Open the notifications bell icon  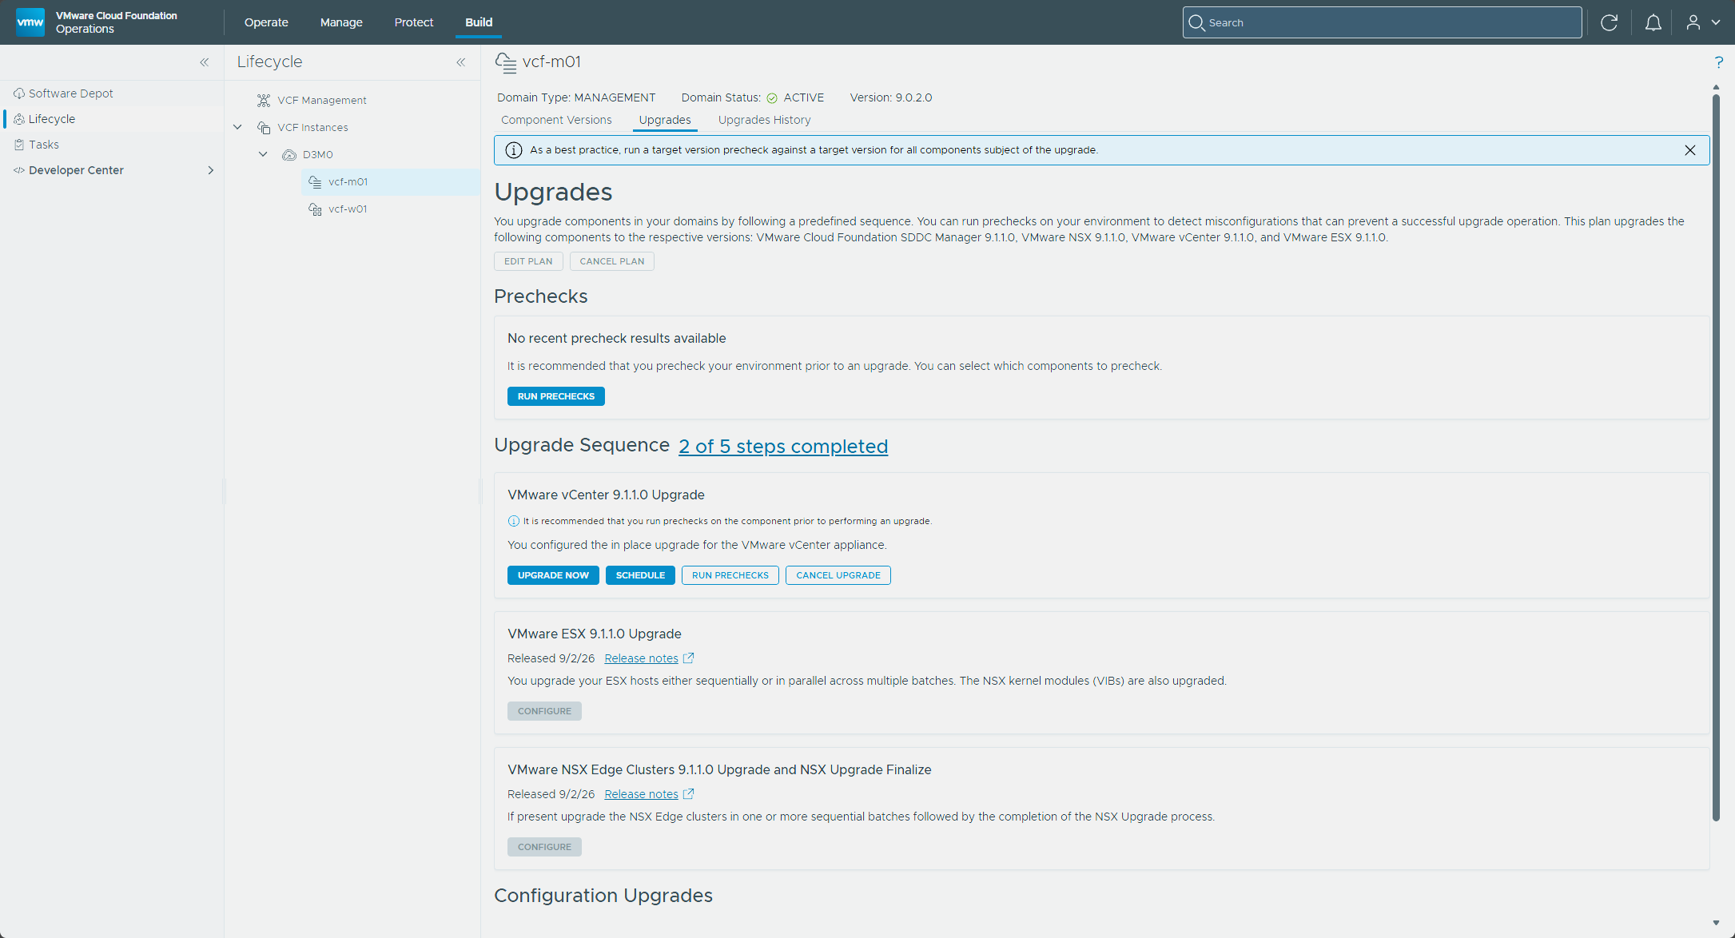tap(1653, 22)
